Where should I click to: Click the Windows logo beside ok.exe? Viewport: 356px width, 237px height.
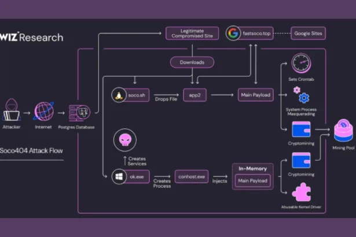pyautogui.click(x=119, y=176)
